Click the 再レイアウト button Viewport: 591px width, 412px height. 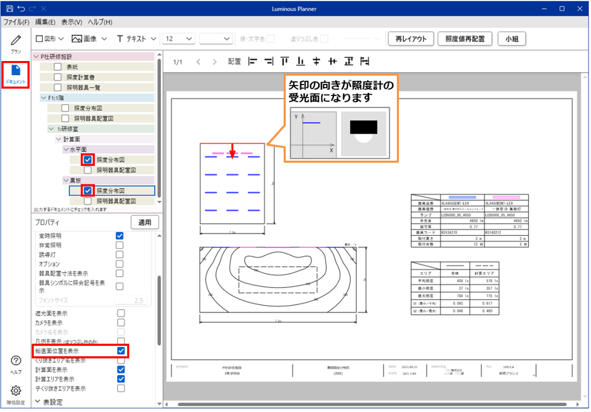click(x=411, y=39)
